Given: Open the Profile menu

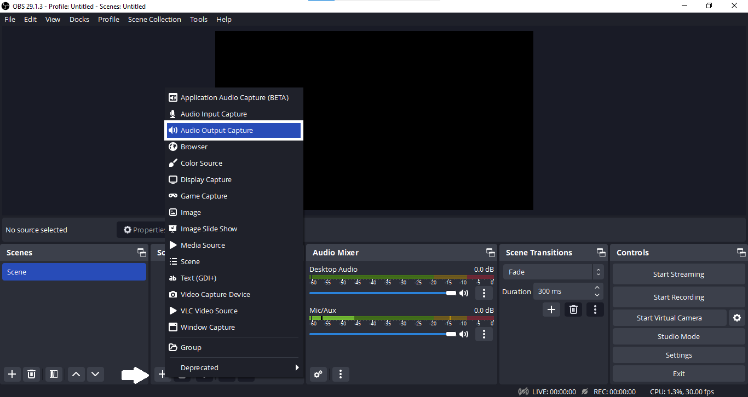Looking at the screenshot, I should coord(108,19).
